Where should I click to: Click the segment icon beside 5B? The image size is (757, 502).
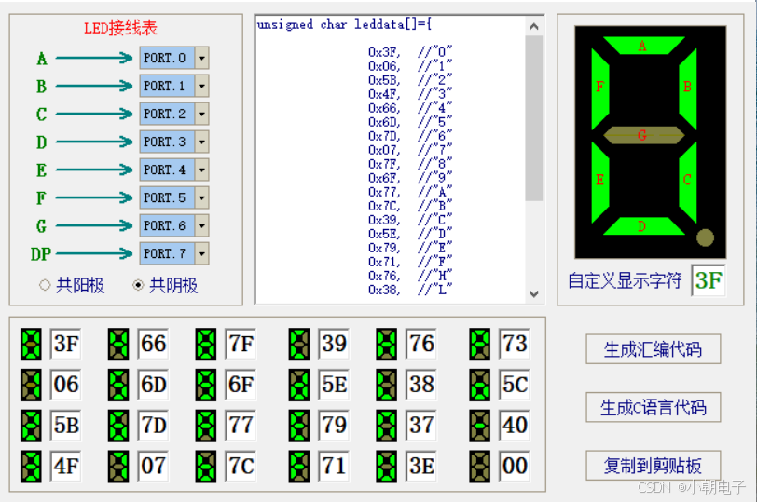point(31,426)
